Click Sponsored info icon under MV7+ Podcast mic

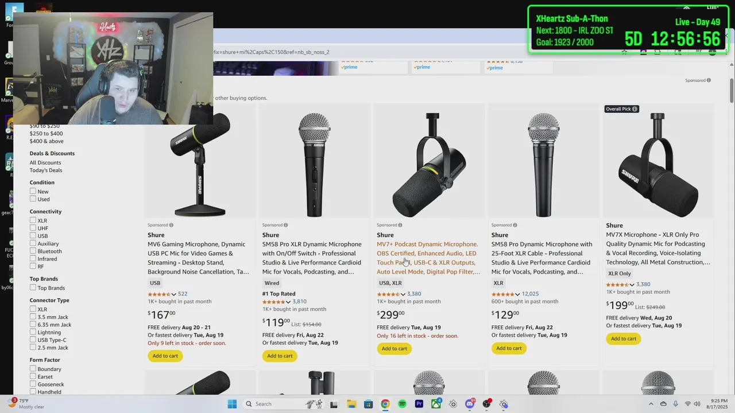(x=400, y=225)
